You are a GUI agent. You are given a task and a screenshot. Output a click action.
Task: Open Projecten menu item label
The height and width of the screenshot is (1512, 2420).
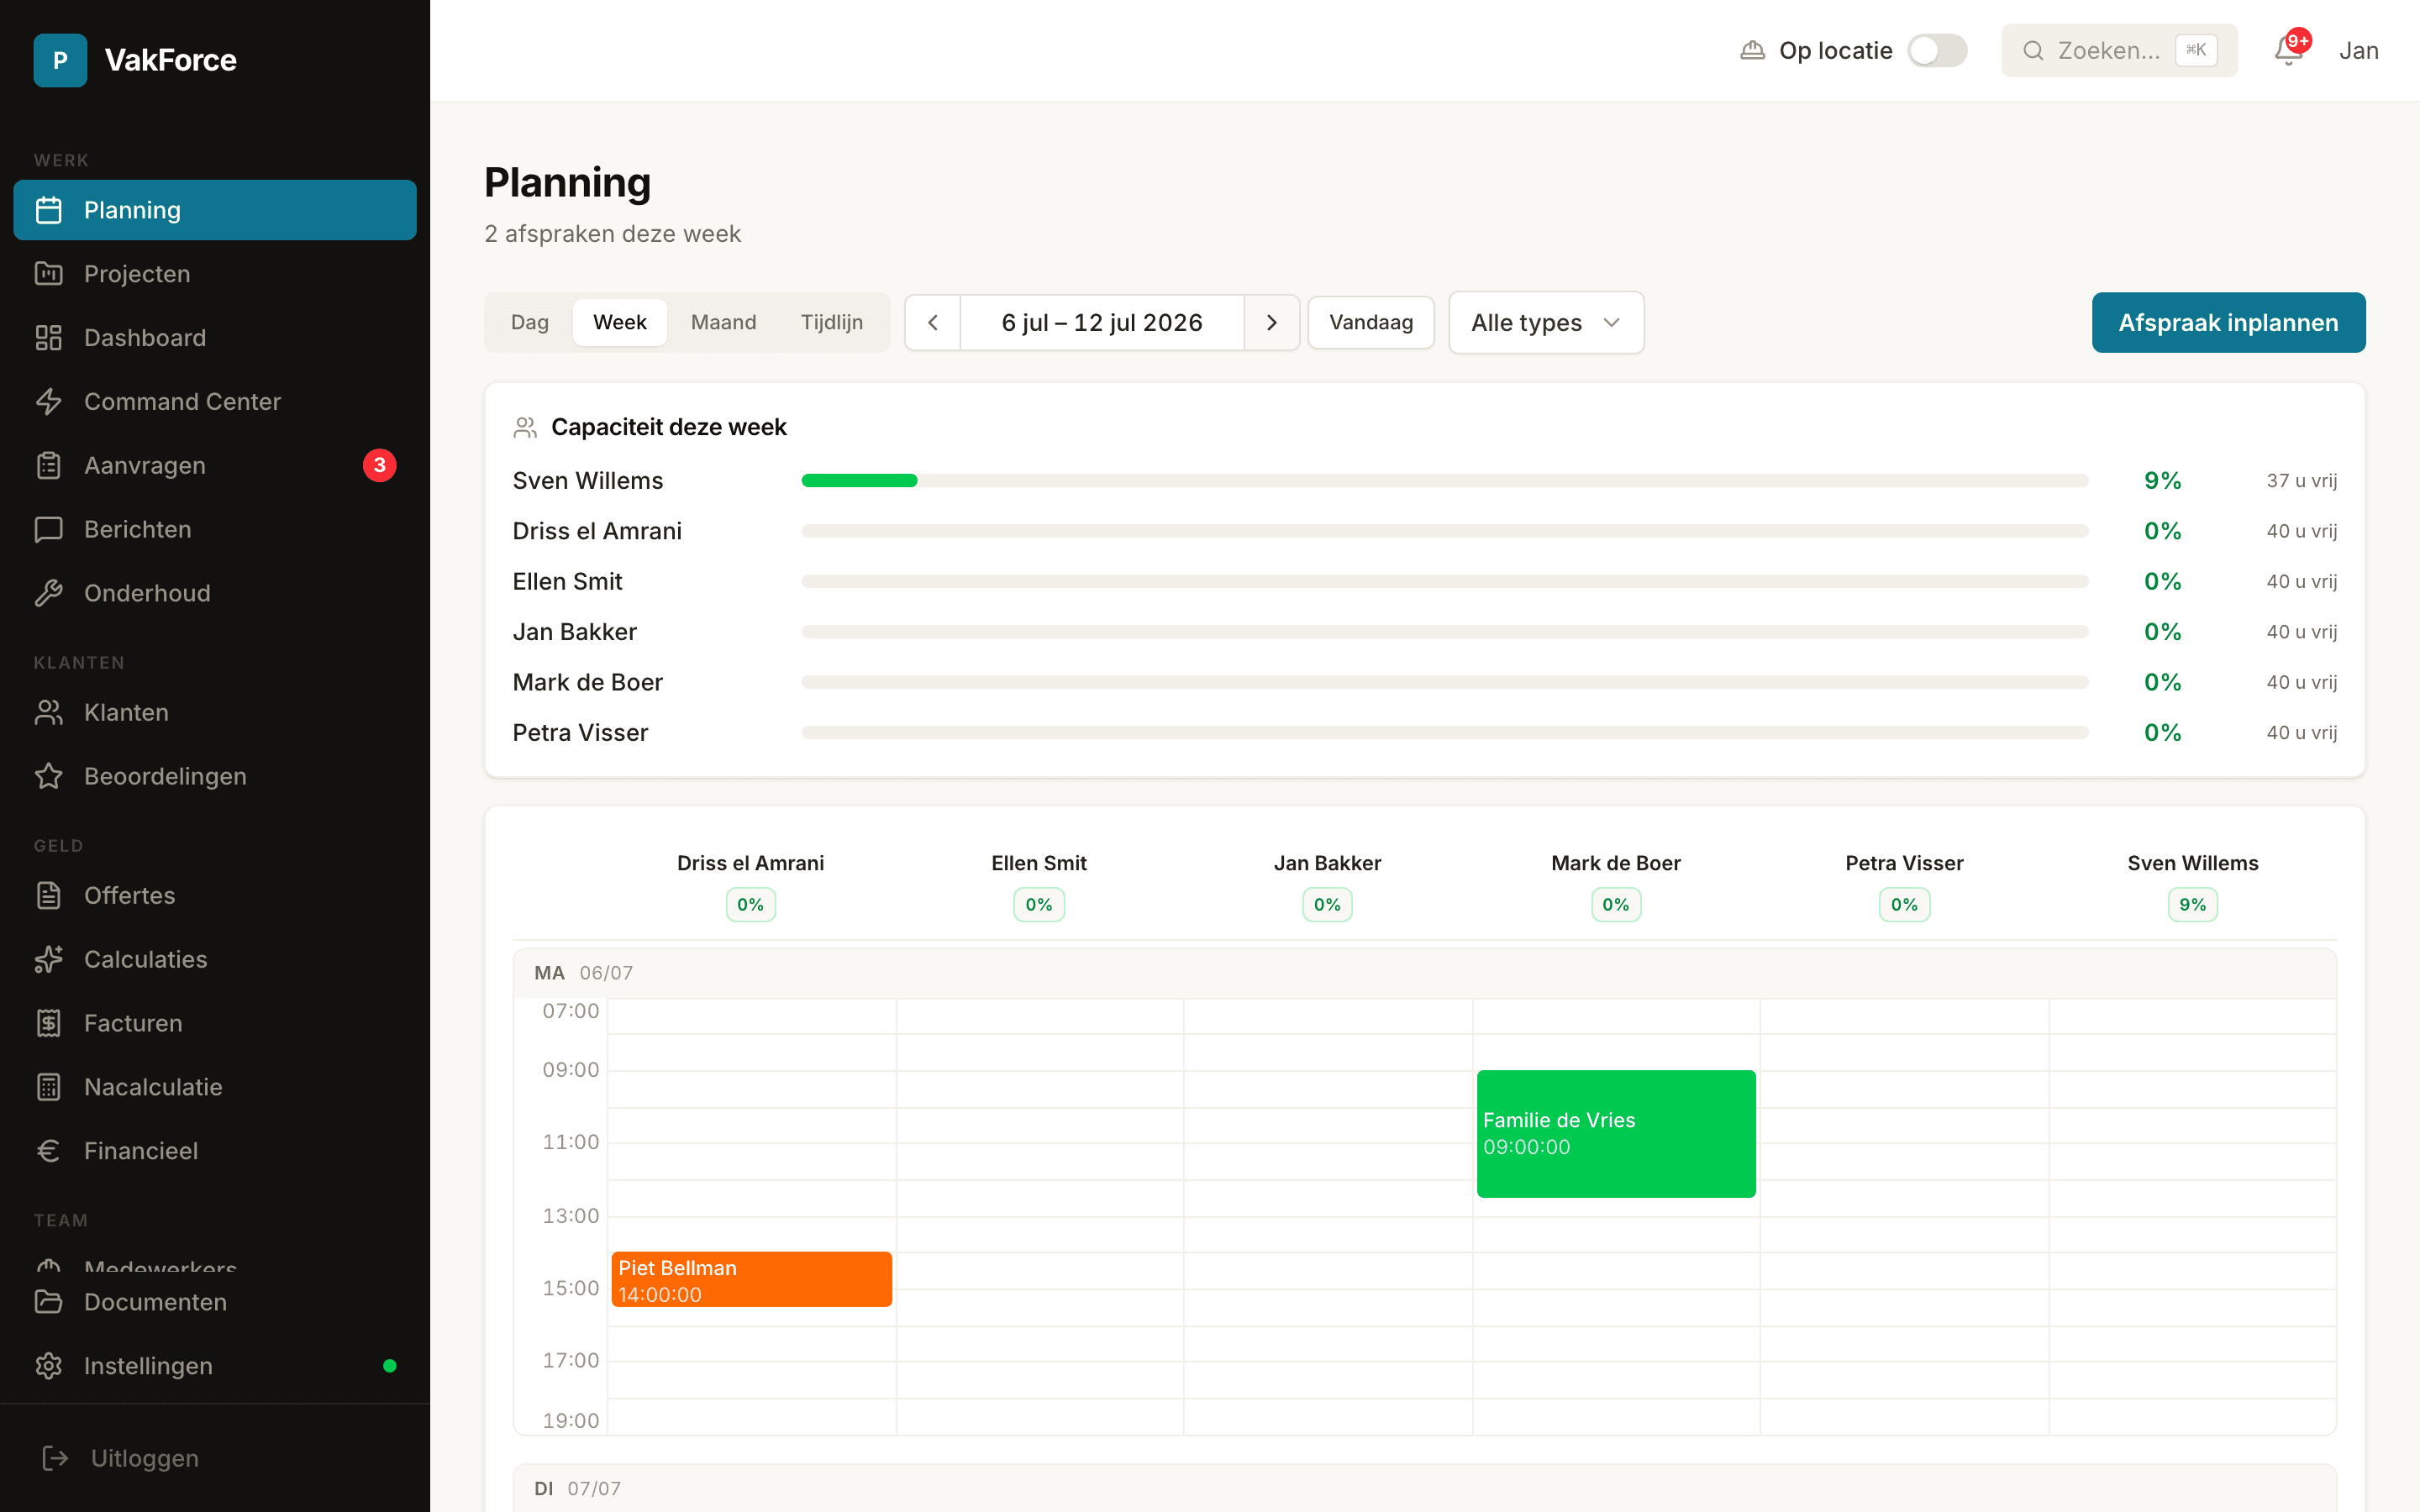(x=137, y=274)
